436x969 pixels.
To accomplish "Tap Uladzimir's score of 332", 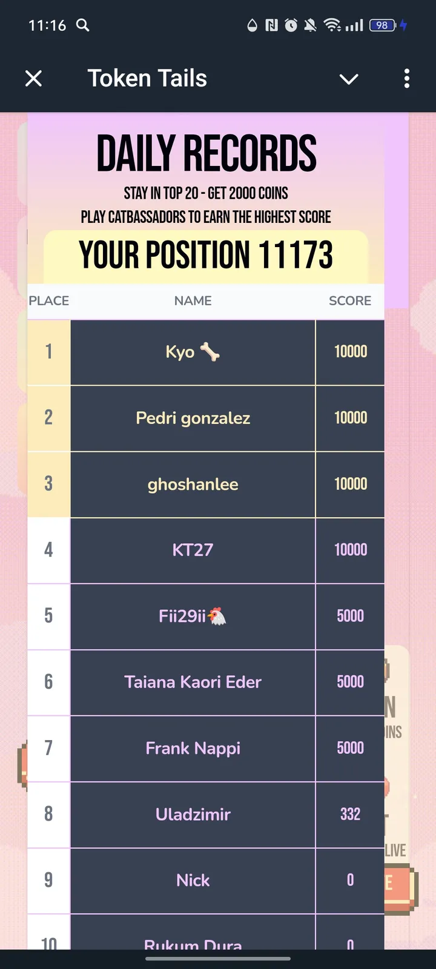I will click(350, 815).
